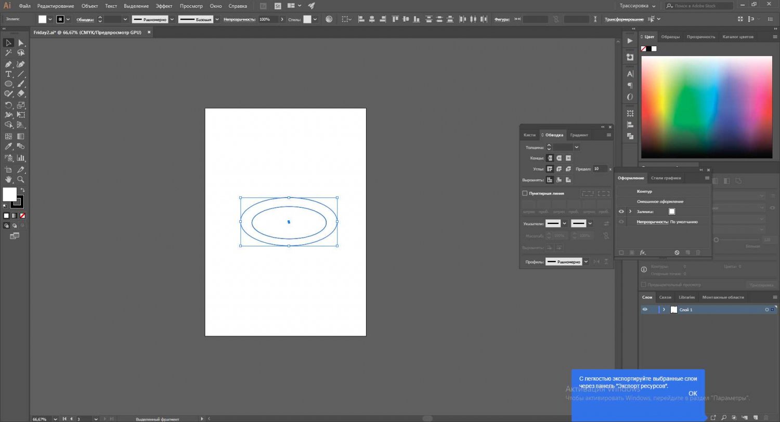Open the Толщина weight dropdown
Screen dimensions: 780x422
tap(576, 148)
